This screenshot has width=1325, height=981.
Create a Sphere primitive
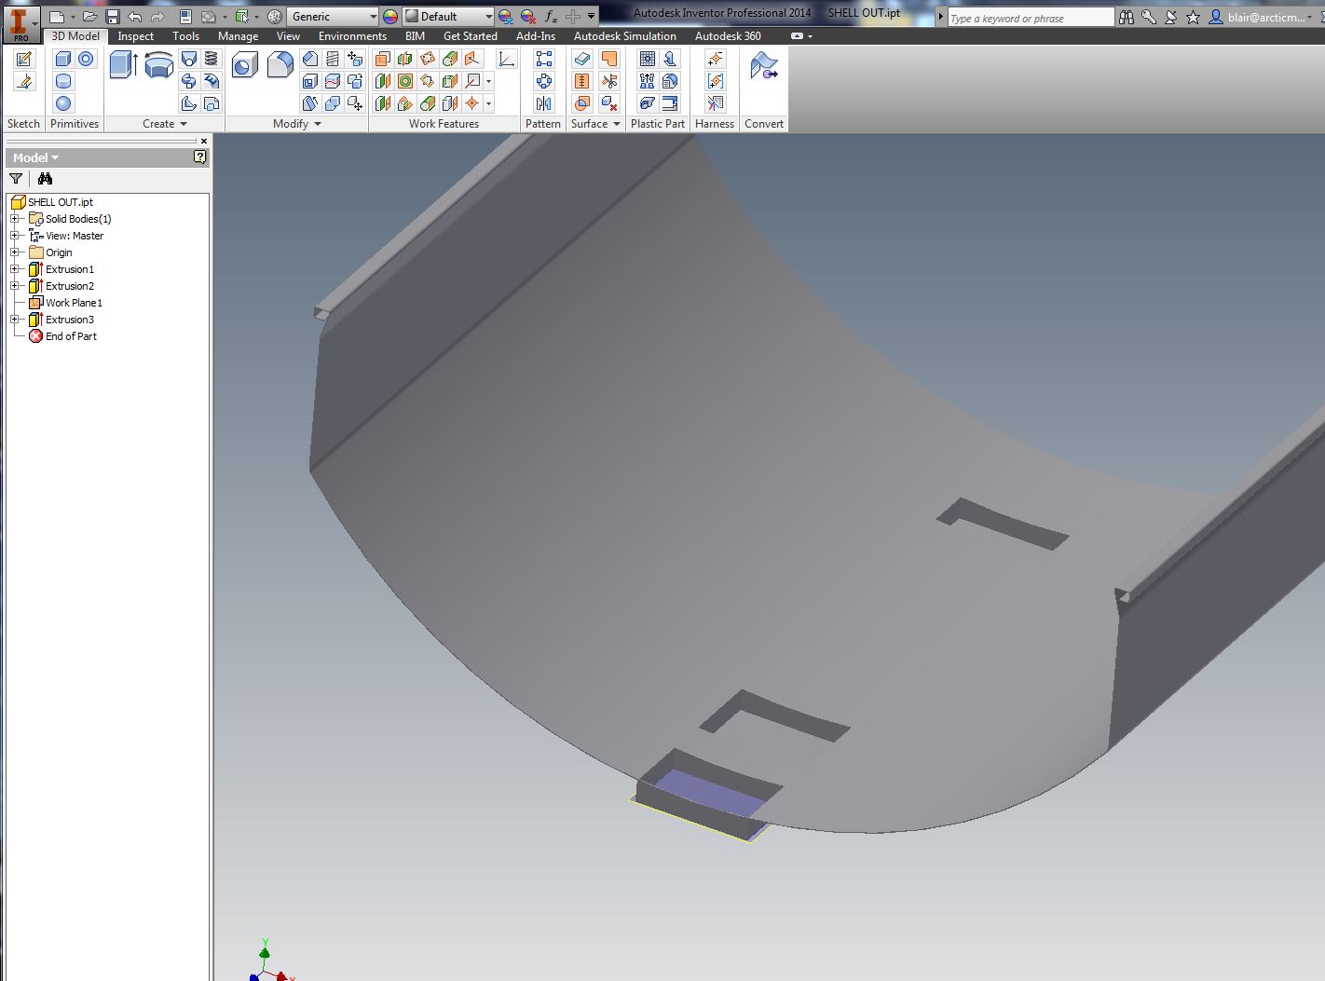63,103
